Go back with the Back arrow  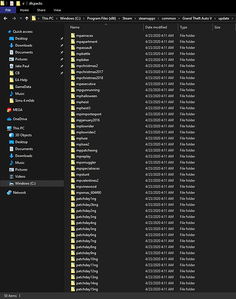[x=5, y=19]
